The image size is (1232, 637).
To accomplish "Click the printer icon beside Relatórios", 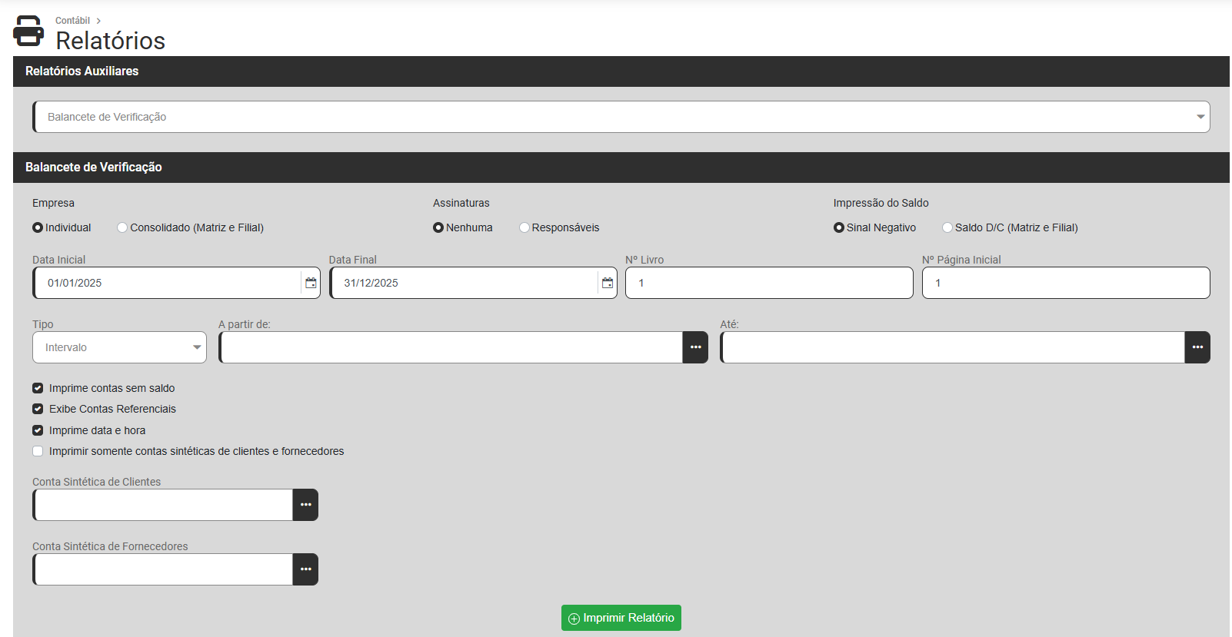I will click(x=28, y=32).
